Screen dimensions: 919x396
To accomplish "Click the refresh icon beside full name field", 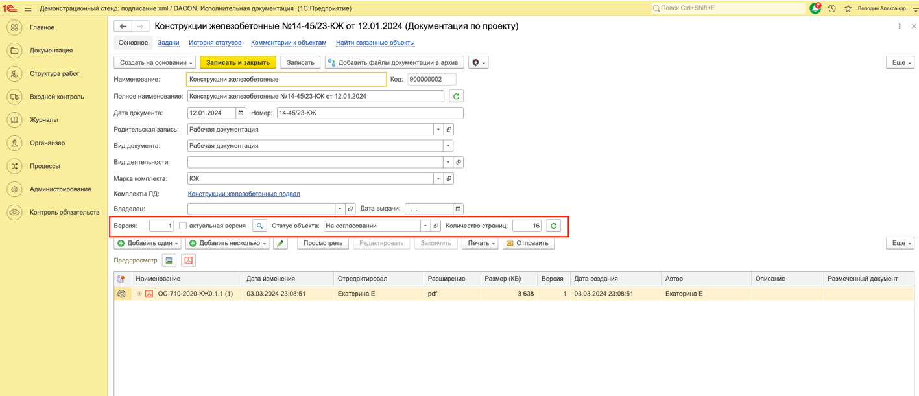I will click(456, 96).
